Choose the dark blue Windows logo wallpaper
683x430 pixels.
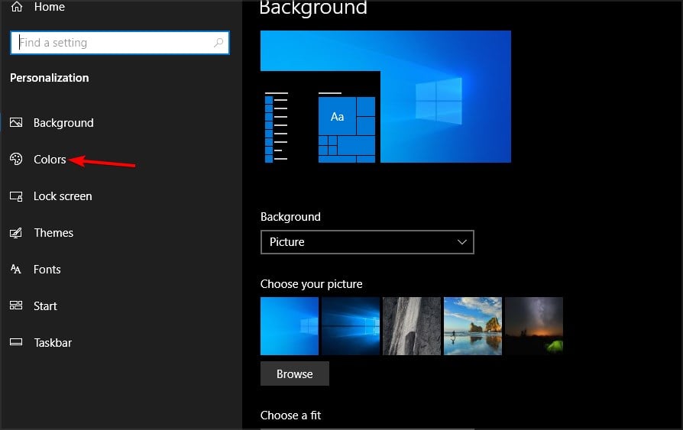(351, 326)
